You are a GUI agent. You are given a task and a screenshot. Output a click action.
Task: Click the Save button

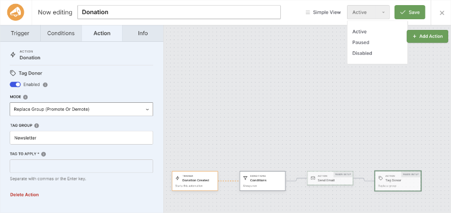[x=410, y=12]
